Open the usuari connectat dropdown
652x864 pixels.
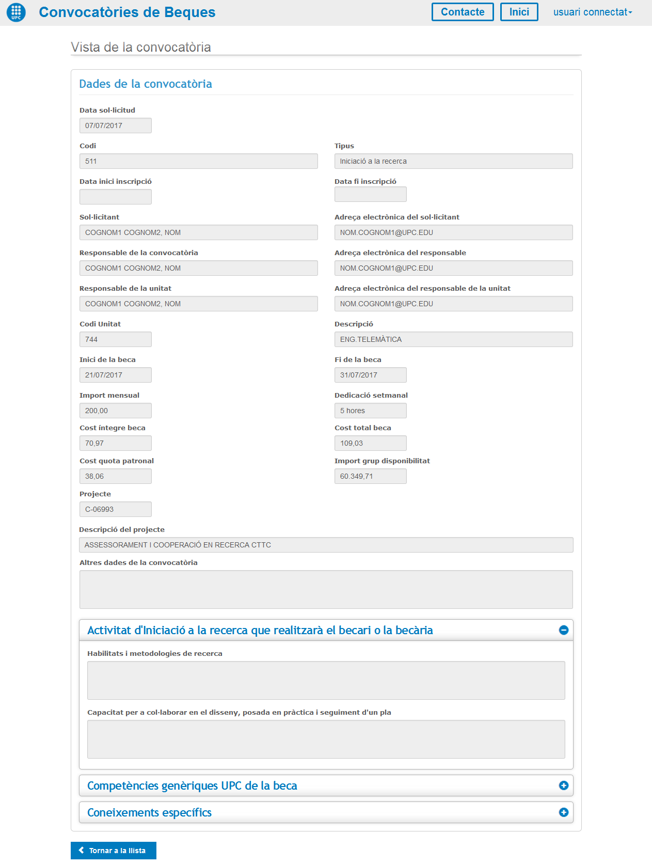592,12
